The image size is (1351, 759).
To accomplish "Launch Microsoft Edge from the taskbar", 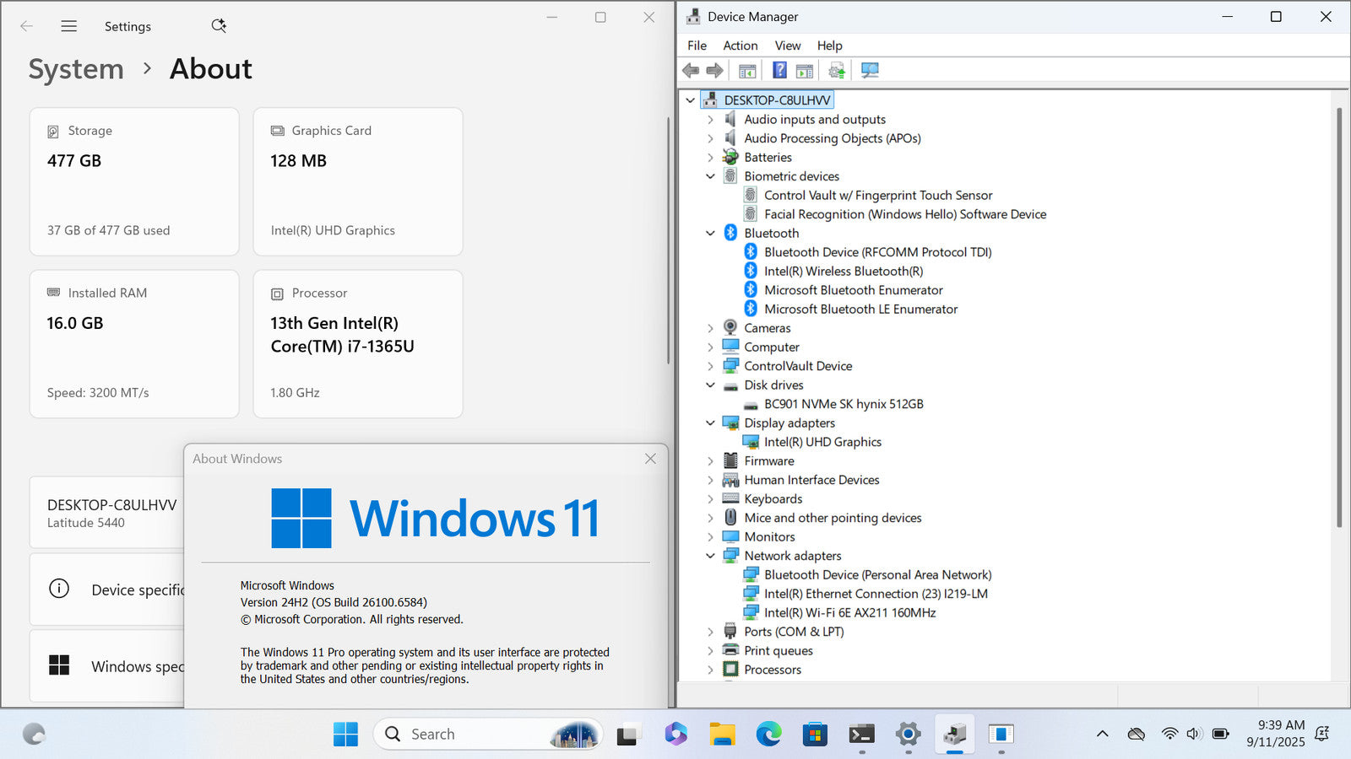I will (768, 735).
